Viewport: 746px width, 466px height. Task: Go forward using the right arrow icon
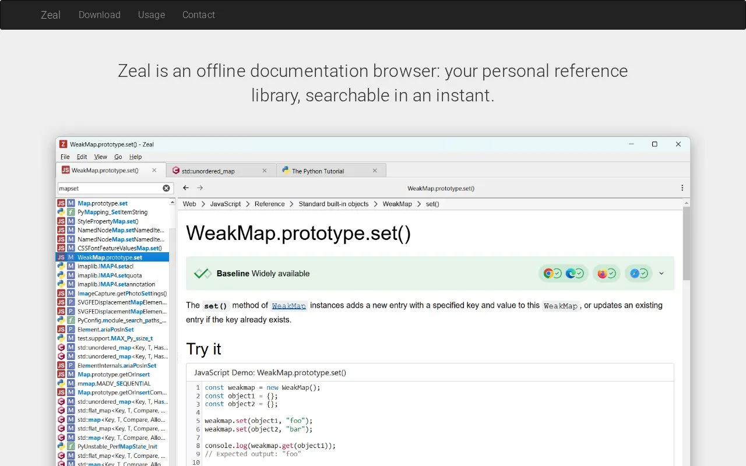click(200, 188)
